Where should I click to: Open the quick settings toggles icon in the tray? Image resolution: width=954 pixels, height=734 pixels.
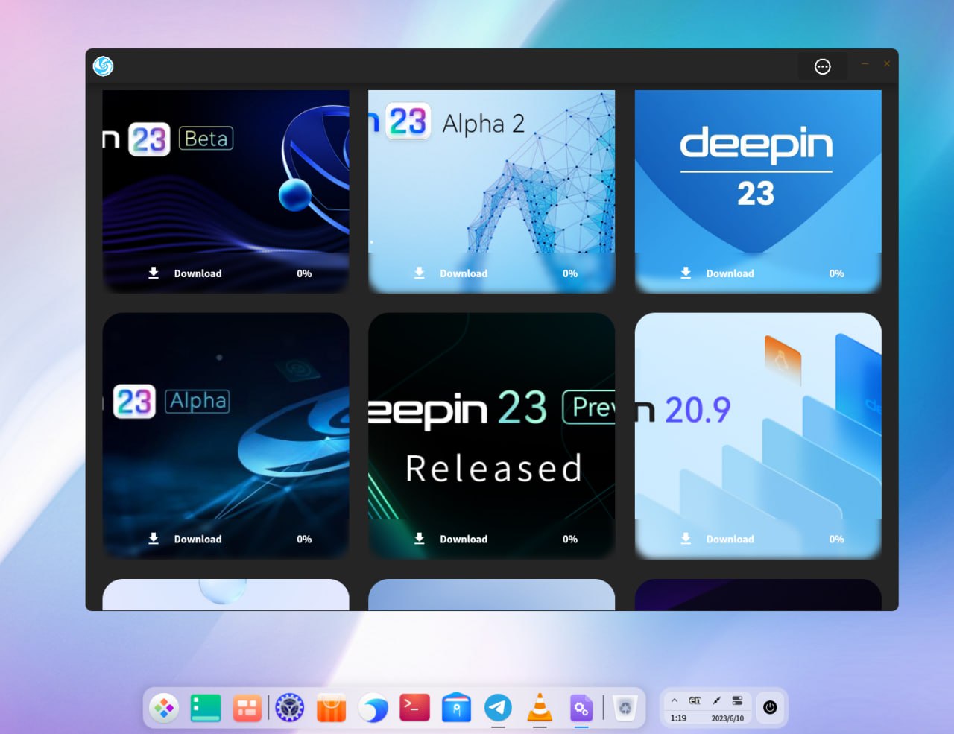pos(737,700)
